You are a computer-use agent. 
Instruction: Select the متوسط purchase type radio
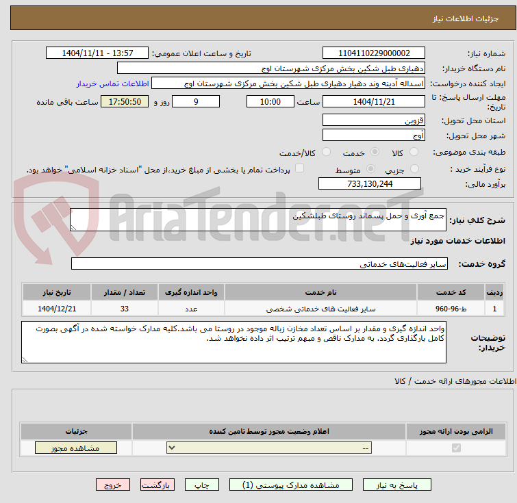click(370, 169)
